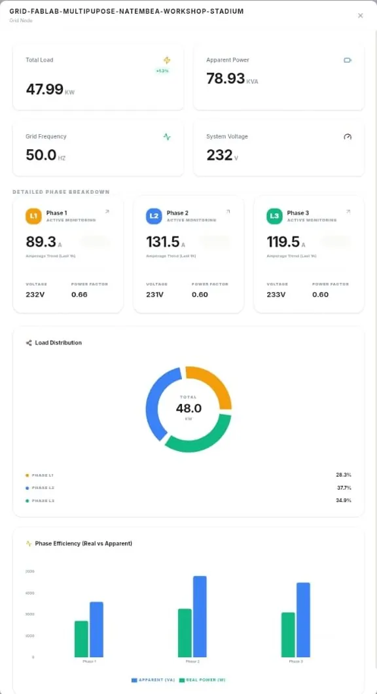Click the blue L2 phase badge
377x694 pixels.
[154, 216]
